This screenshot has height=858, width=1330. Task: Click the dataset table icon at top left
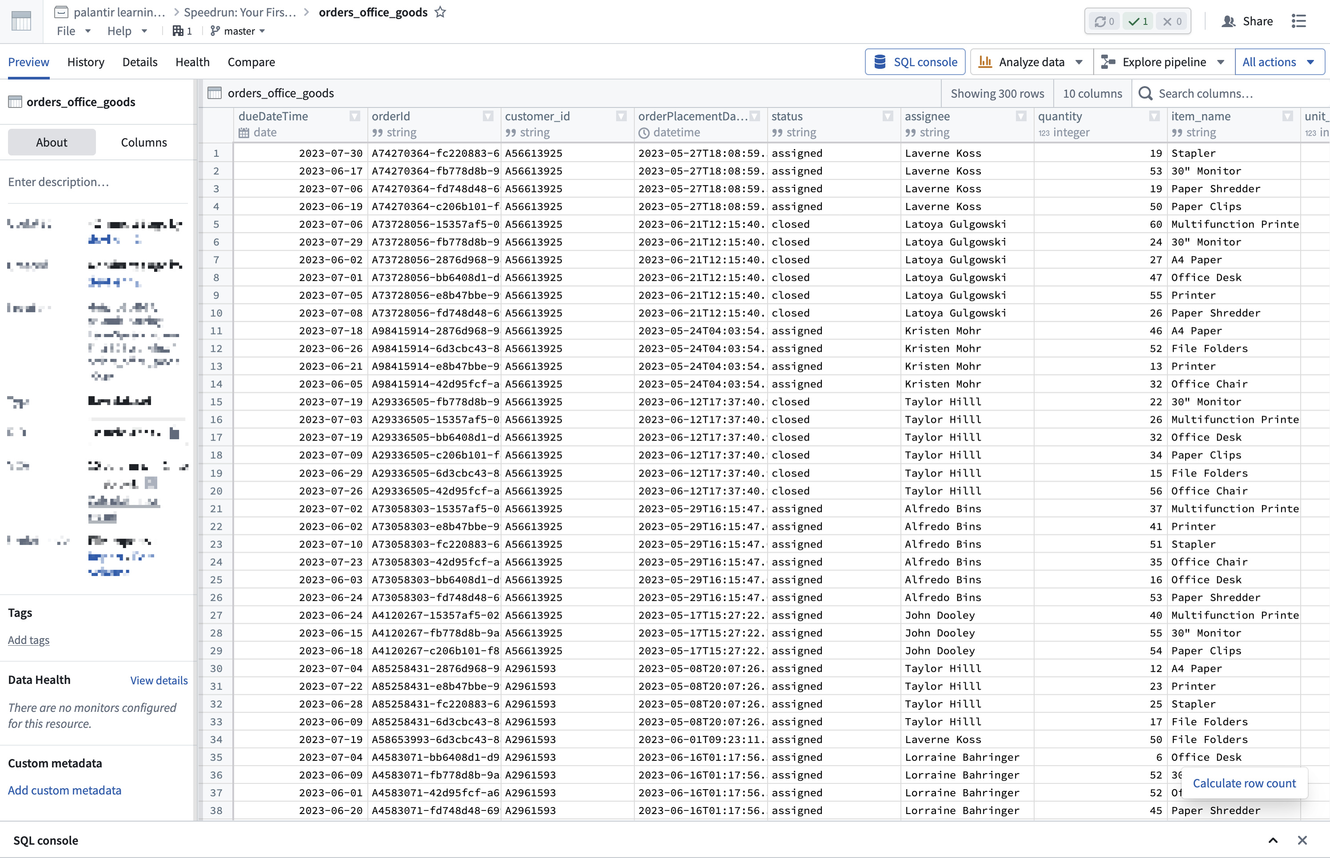coord(21,21)
